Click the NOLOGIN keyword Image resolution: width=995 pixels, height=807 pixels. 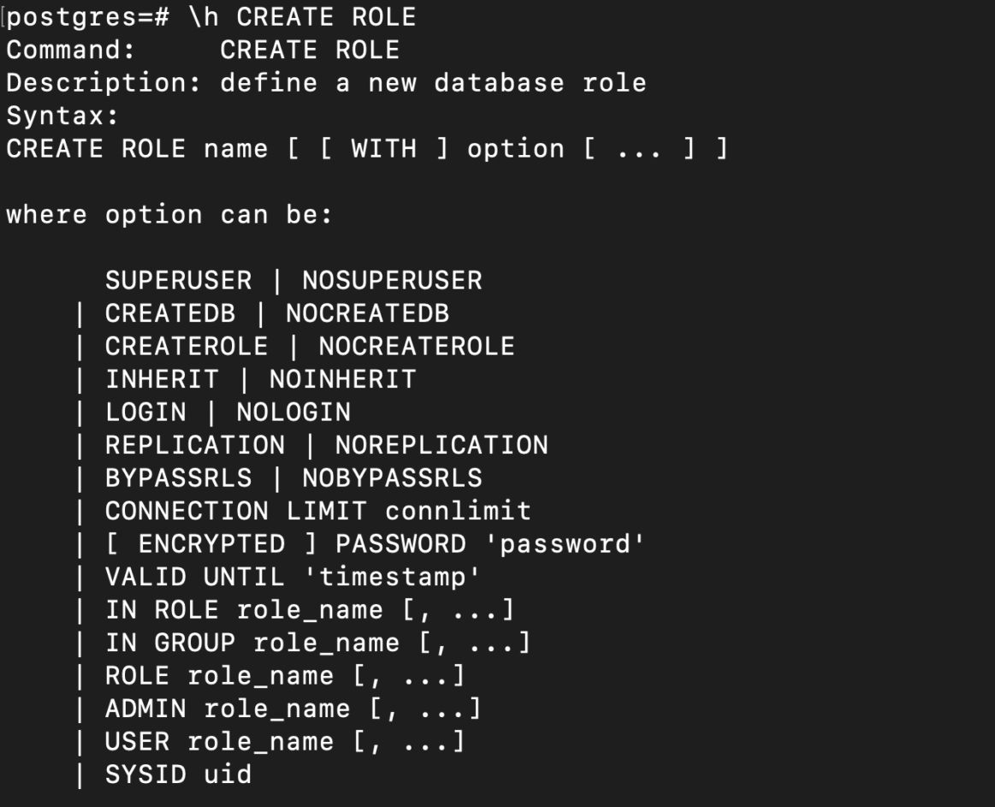(293, 412)
